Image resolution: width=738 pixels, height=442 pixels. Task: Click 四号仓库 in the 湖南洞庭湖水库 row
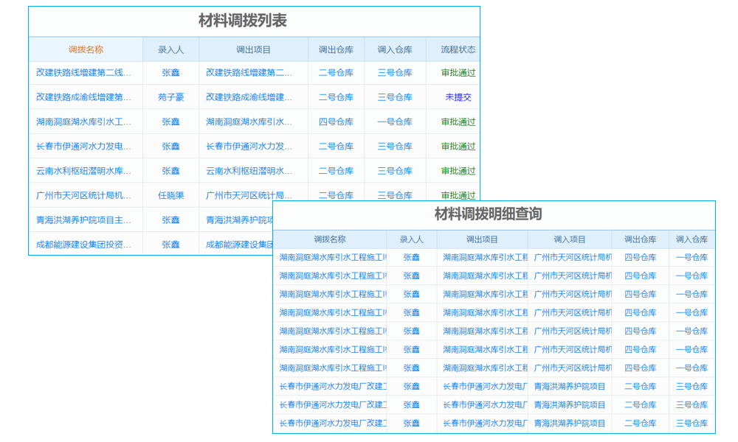pyautogui.click(x=336, y=122)
